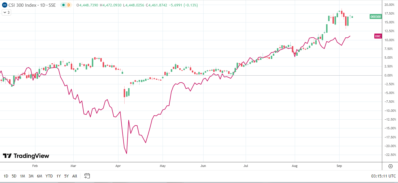Select the 1Y time range
This screenshot has width=398, height=183.
coord(58,176)
